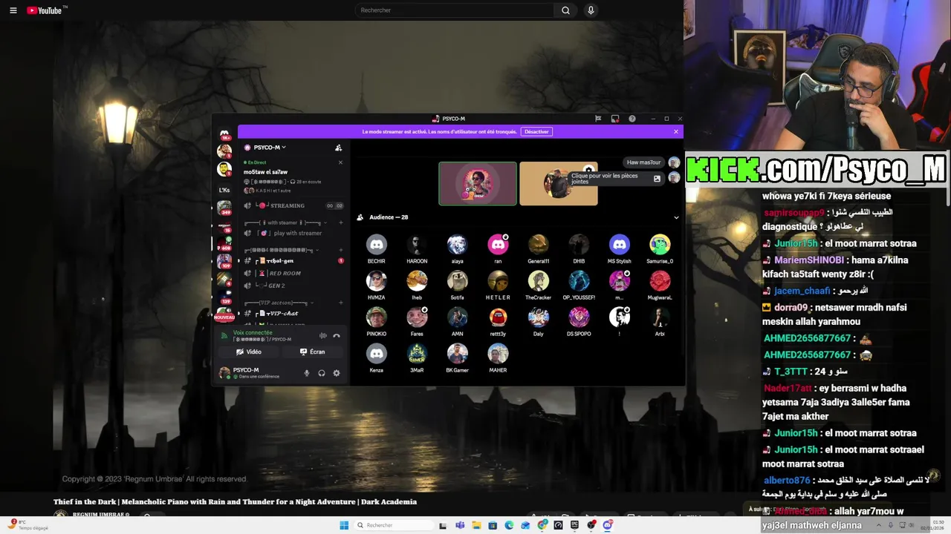Open Discord help question mark icon

tap(632, 119)
